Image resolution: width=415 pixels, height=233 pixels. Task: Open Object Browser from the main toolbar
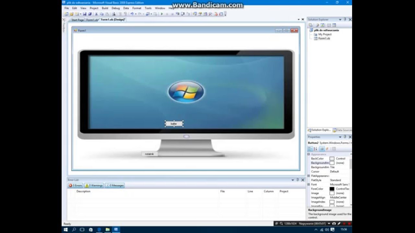point(205,14)
